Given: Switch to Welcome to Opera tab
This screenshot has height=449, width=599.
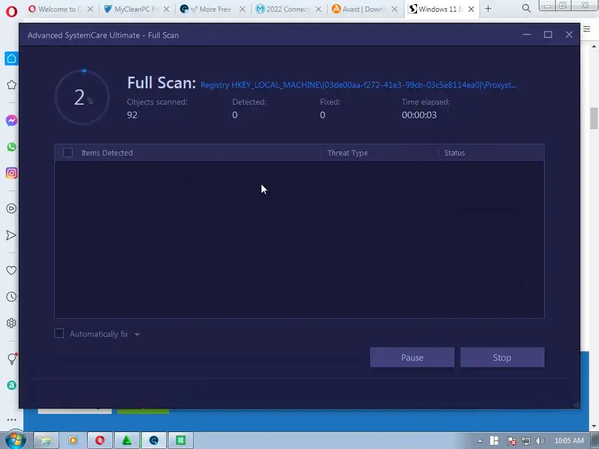Looking at the screenshot, I should coord(56,9).
